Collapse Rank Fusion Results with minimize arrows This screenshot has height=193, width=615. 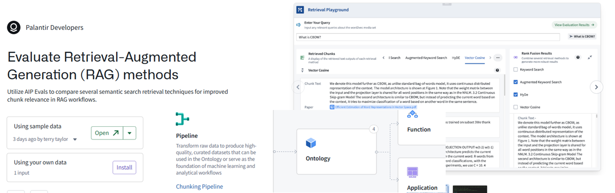tap(589, 57)
